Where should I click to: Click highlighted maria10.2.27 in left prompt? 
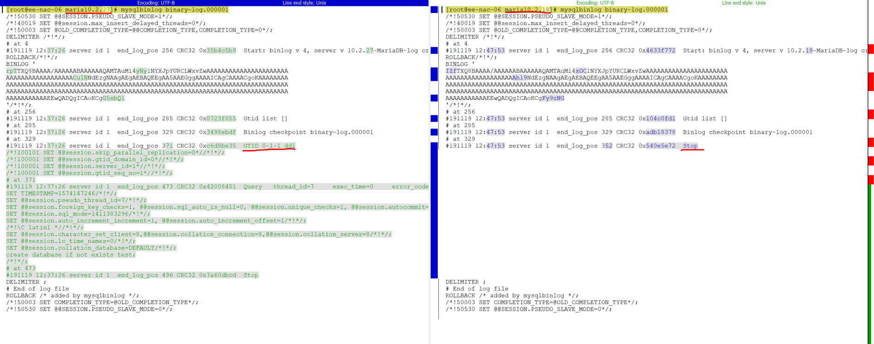88,10
